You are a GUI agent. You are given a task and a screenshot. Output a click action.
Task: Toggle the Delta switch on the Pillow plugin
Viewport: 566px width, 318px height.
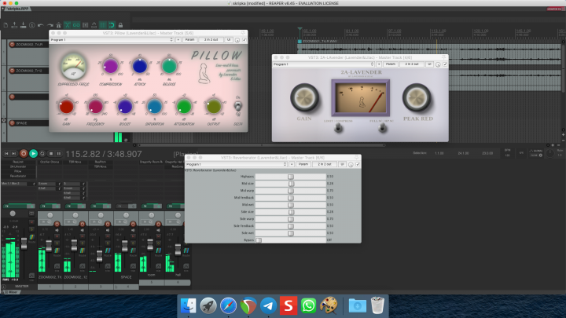pos(238,106)
